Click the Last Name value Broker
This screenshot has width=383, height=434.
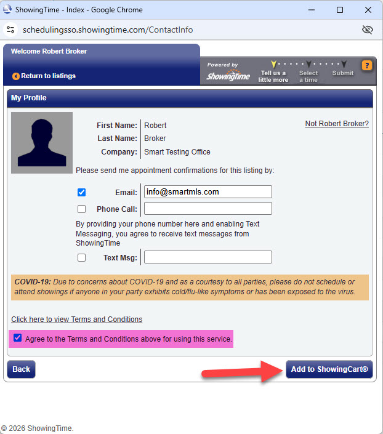(155, 139)
